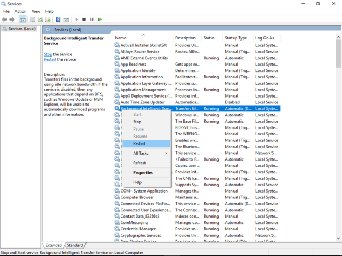Click the Restart Service toolbar icon

click(x=100, y=19)
